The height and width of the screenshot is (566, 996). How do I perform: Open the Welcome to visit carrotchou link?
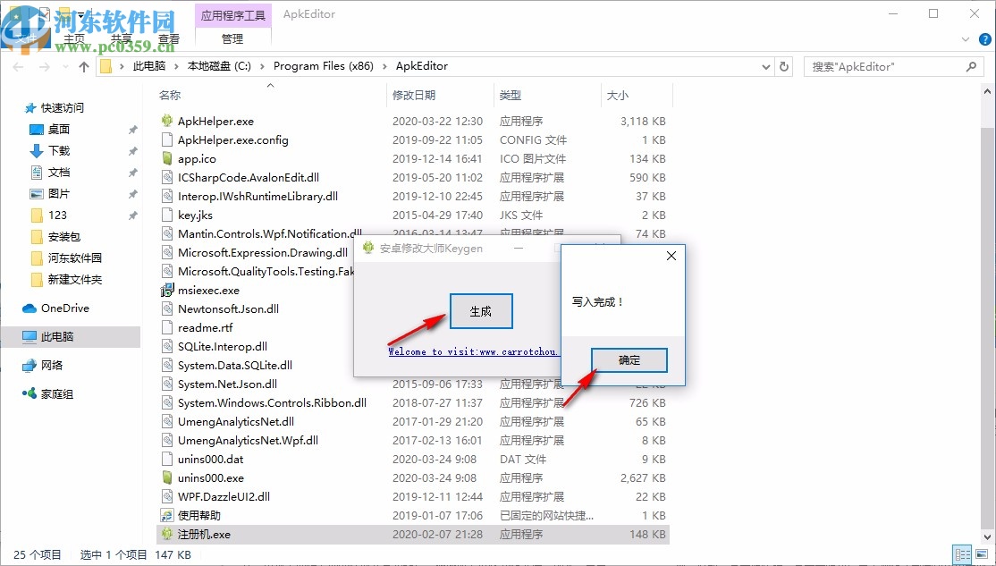[473, 351]
